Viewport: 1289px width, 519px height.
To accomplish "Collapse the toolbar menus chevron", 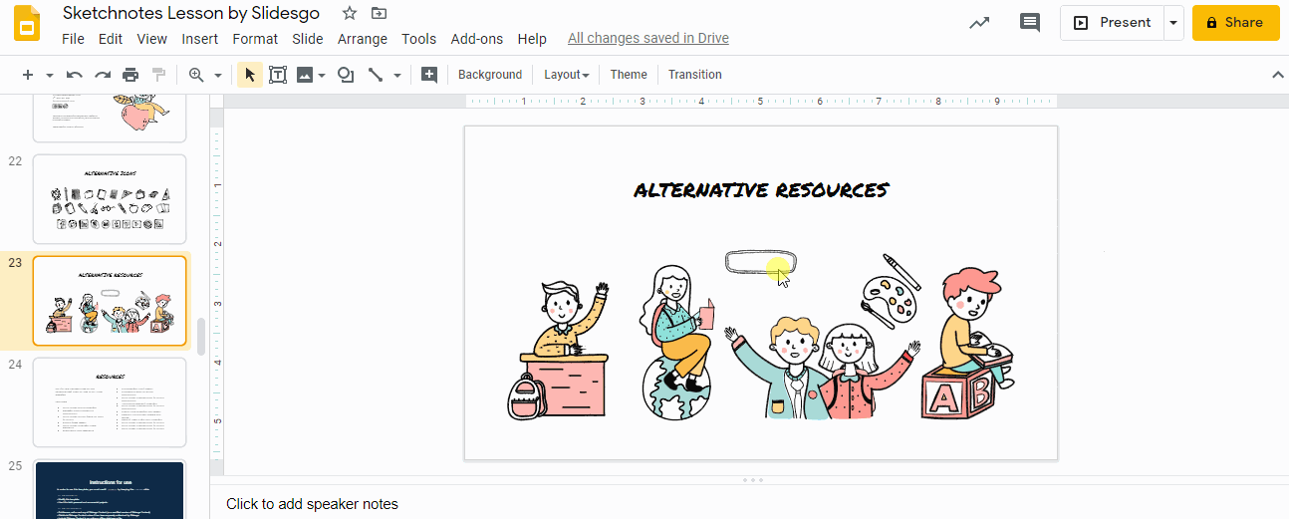I will click(1278, 75).
